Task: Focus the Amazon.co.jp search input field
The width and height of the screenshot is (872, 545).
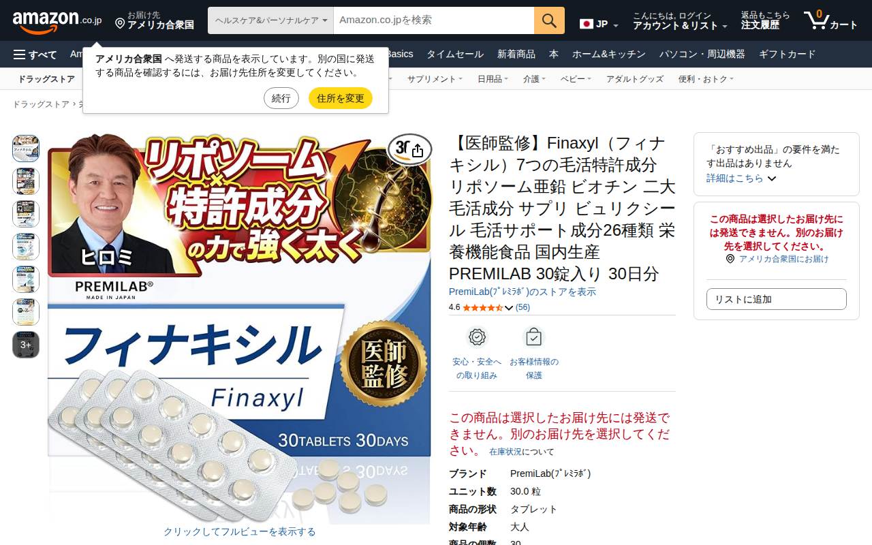Action: [434, 20]
